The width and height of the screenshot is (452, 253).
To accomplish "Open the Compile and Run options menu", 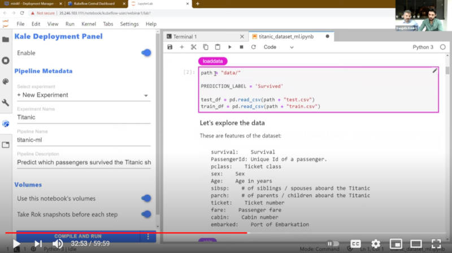I will [148, 237].
